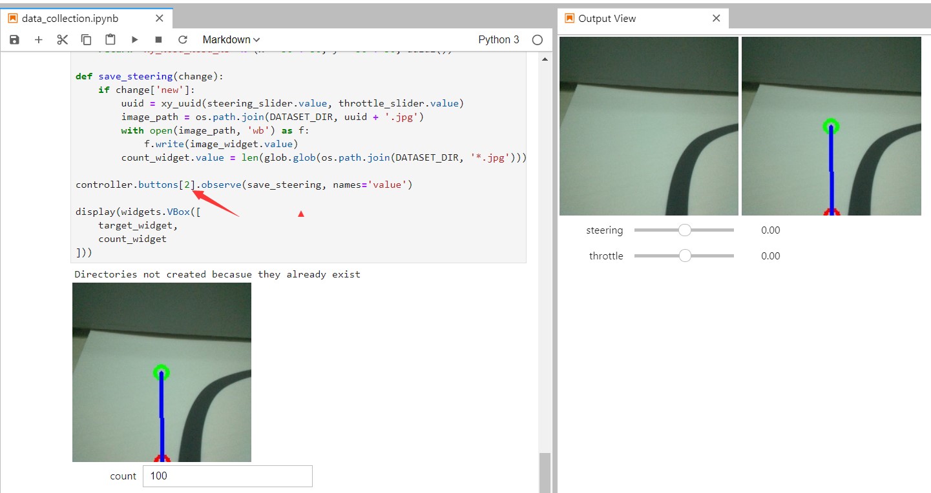Viewport: 931px width, 493px height.
Task: Save the notebook with the floppy icon
Action: [x=14, y=40]
